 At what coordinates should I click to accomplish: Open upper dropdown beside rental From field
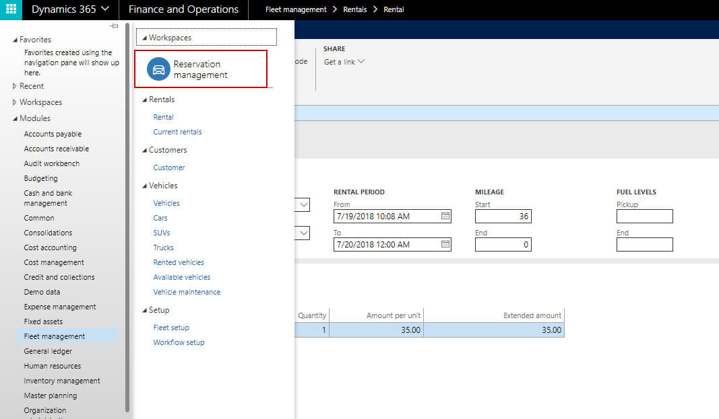pos(303,204)
